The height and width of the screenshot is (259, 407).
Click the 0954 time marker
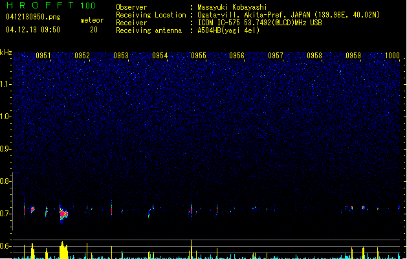coord(160,56)
